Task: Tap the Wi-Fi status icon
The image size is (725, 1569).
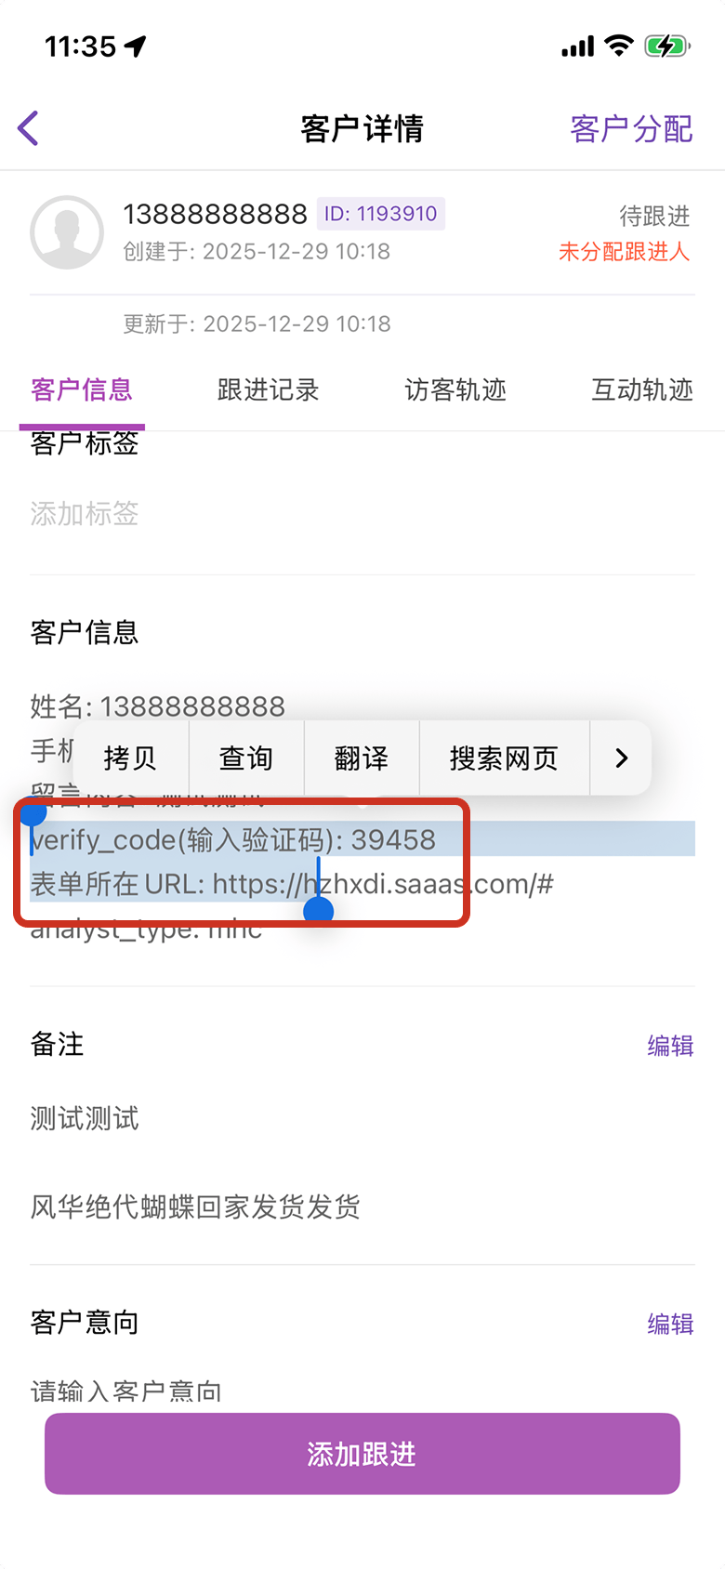Action: pyautogui.click(x=618, y=46)
